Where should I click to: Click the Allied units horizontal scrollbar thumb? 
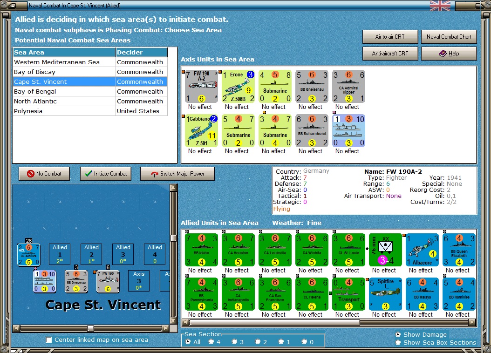point(275,322)
